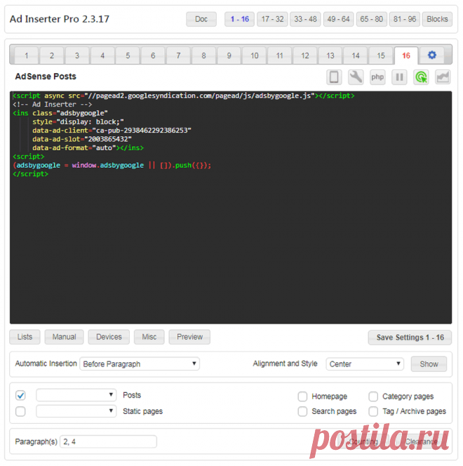Click the Paragraph(s) number field
Viewport: 463px width, 466px height.
coord(108,441)
